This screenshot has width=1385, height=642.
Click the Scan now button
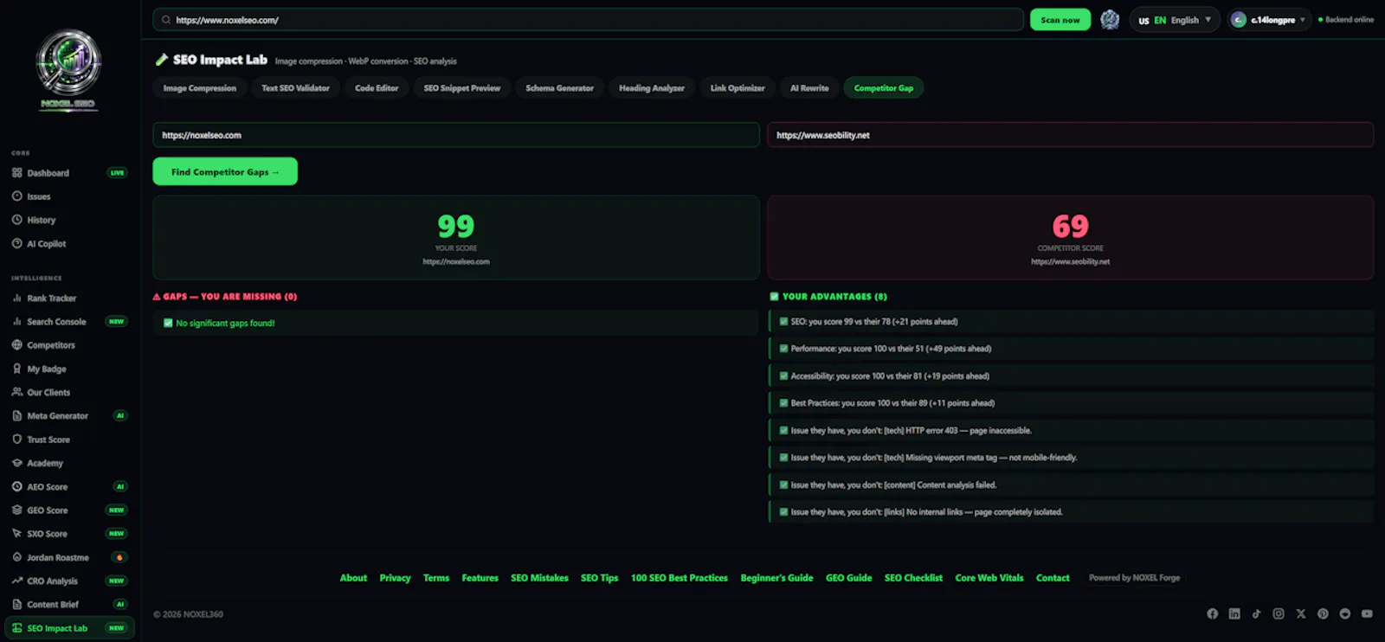tap(1060, 20)
